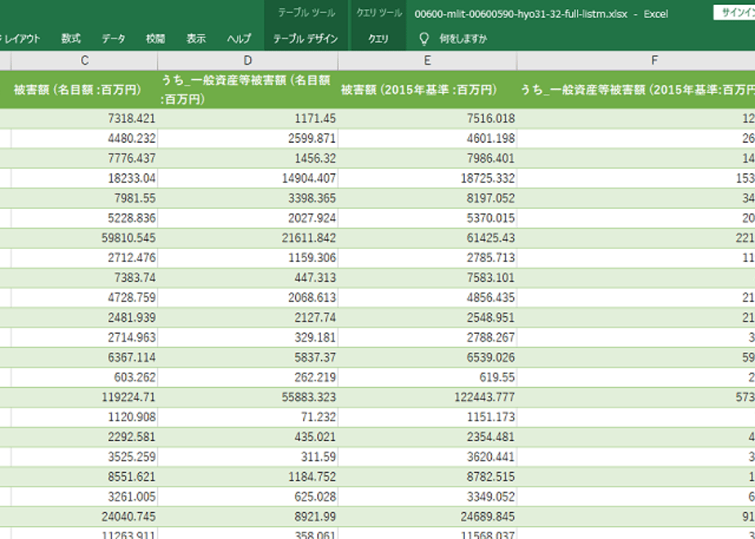This screenshot has height=539, width=755.
Task: Select cell with value 8551.621
Action: [x=84, y=477]
